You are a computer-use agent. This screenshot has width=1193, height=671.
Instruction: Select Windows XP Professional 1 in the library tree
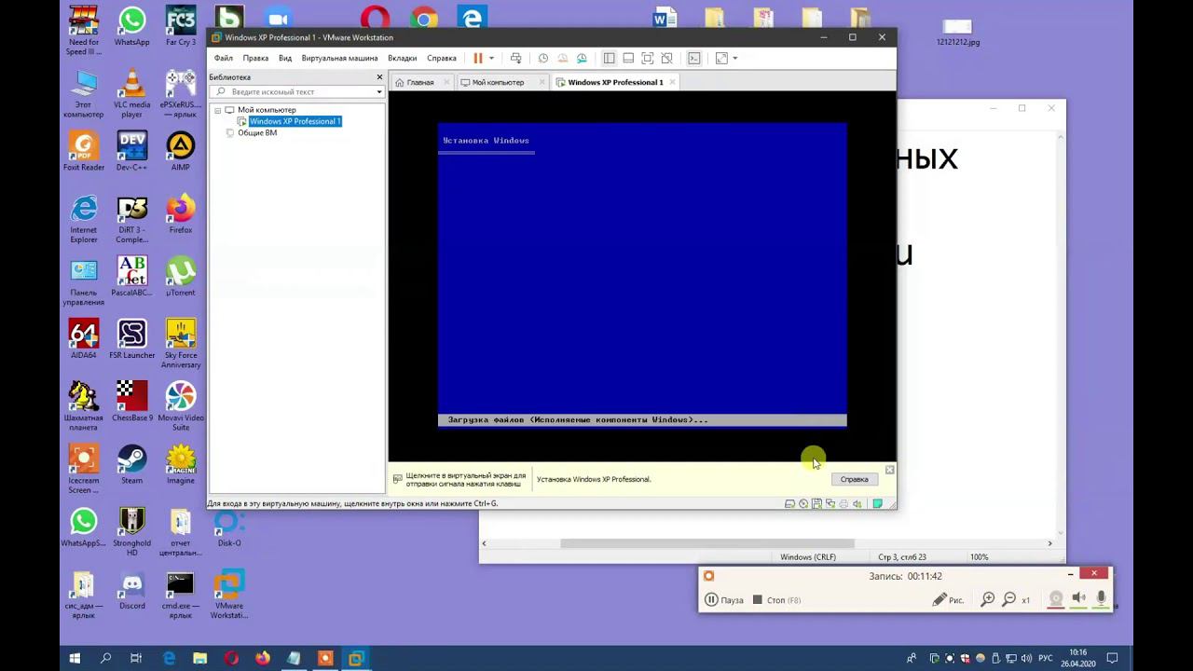(295, 121)
